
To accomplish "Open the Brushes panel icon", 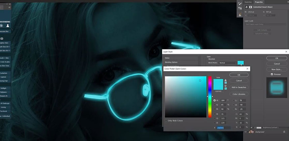I will [240, 3].
